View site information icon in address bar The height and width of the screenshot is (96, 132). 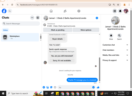(x=18, y=5)
